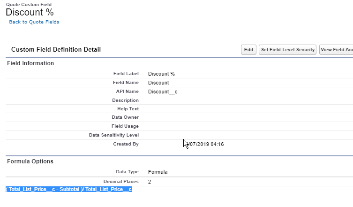
Task: Click the Formula Options section header
Action: [x=30, y=161]
